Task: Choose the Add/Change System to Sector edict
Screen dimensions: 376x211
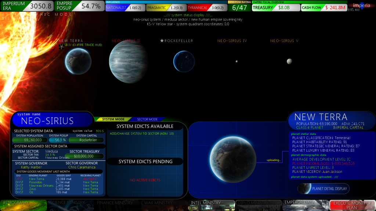Action: 142,133
